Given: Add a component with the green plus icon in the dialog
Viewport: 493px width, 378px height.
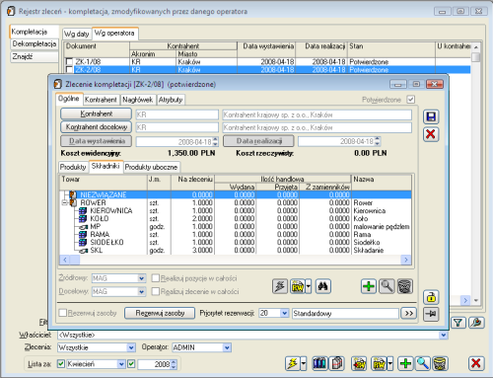Looking at the screenshot, I should 369,286.
